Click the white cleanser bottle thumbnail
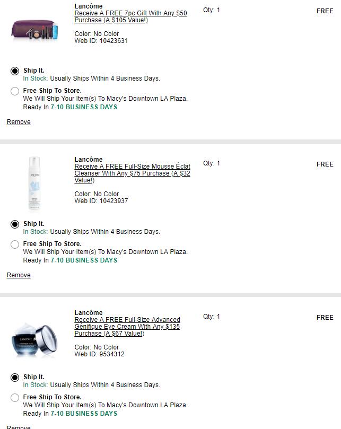Image resolution: width=341 pixels, height=429 pixels. click(x=34, y=184)
